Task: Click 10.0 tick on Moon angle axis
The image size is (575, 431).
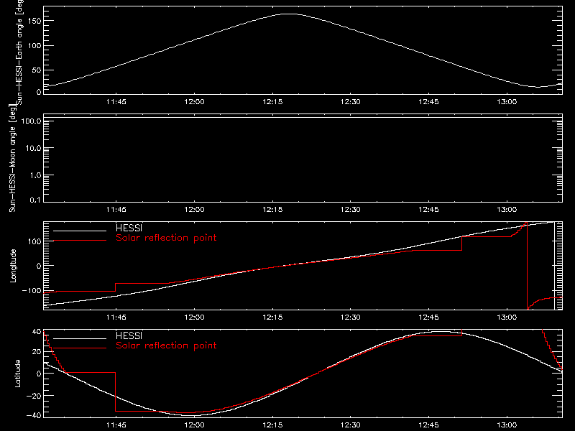Action: pyautogui.click(x=33, y=148)
